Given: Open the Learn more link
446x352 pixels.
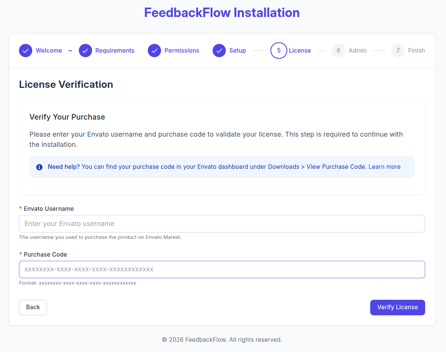Looking at the screenshot, I should pyautogui.click(x=384, y=167).
